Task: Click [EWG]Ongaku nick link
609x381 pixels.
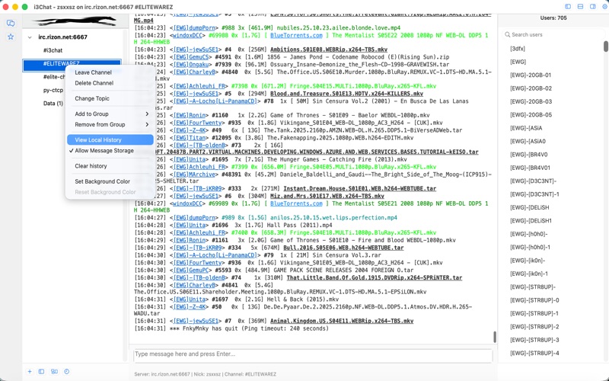Action: (x=191, y=65)
